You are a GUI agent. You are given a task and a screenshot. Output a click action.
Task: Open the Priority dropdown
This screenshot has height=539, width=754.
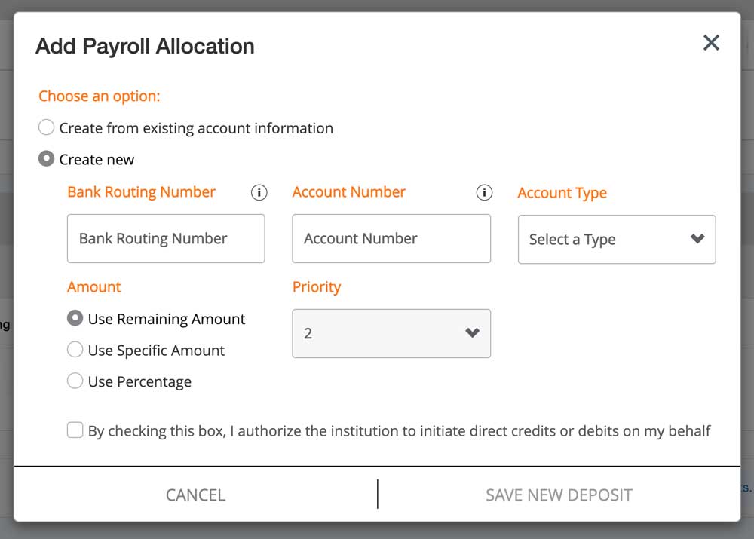[391, 333]
